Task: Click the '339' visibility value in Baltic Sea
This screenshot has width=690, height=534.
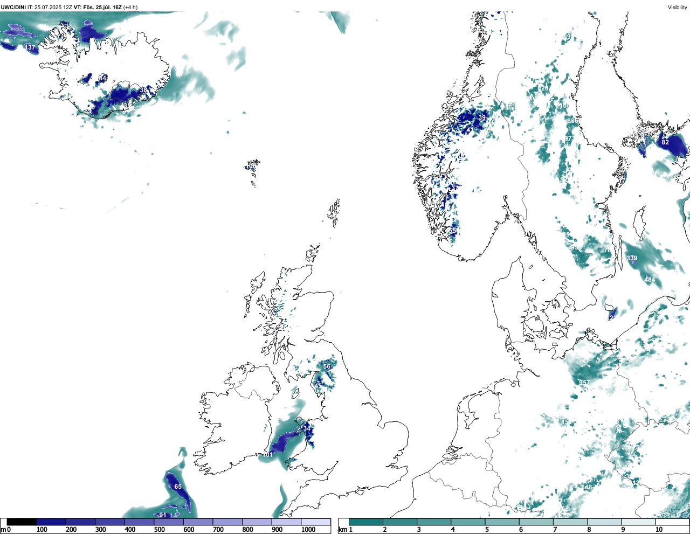Action: coord(632,259)
